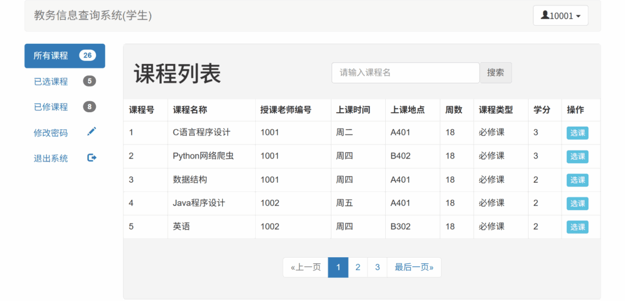Click week count 18 in the 英语 row
Image resolution: width=625 pixels, height=301 pixels.
(450, 227)
